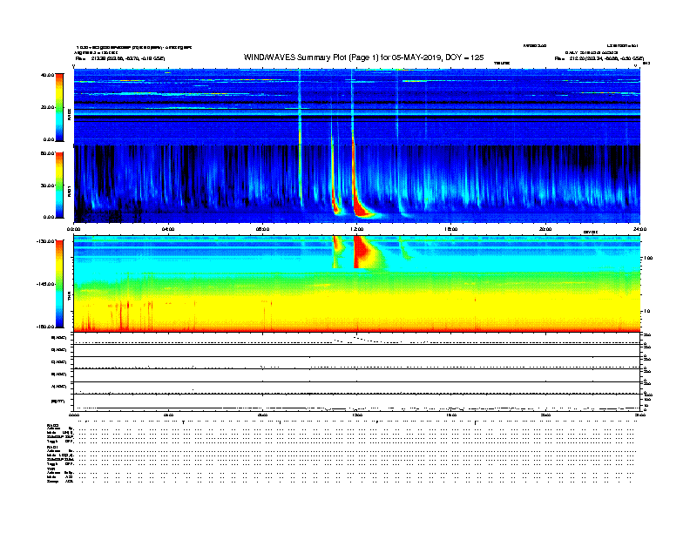Click the 04:00 tick label under RAD1 spectrogram
The height and width of the screenshot is (533, 690).
click(x=168, y=229)
